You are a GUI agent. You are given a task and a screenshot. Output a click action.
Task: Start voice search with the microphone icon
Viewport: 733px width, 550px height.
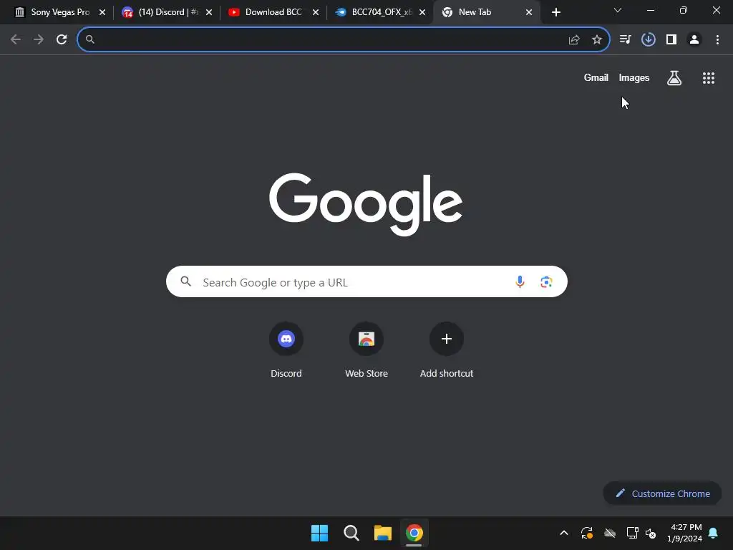click(520, 281)
